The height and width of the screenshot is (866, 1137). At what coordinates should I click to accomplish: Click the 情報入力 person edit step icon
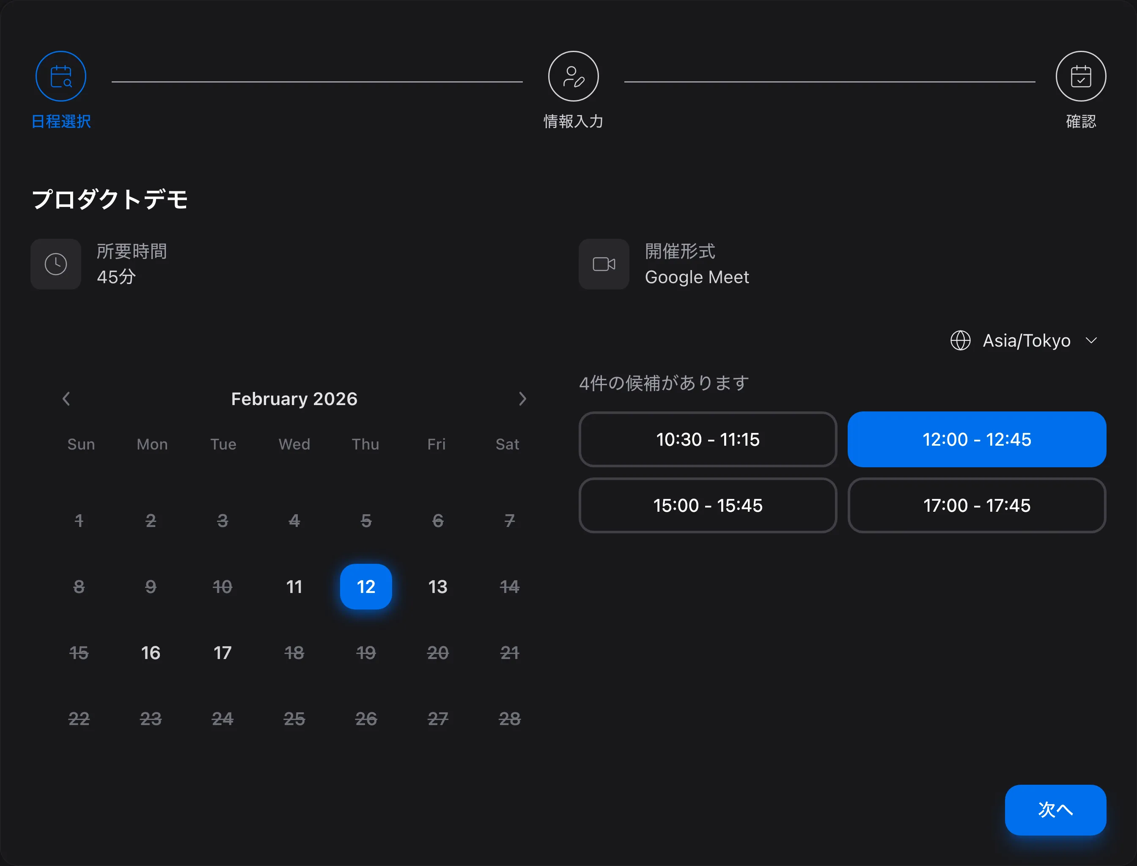tap(573, 76)
